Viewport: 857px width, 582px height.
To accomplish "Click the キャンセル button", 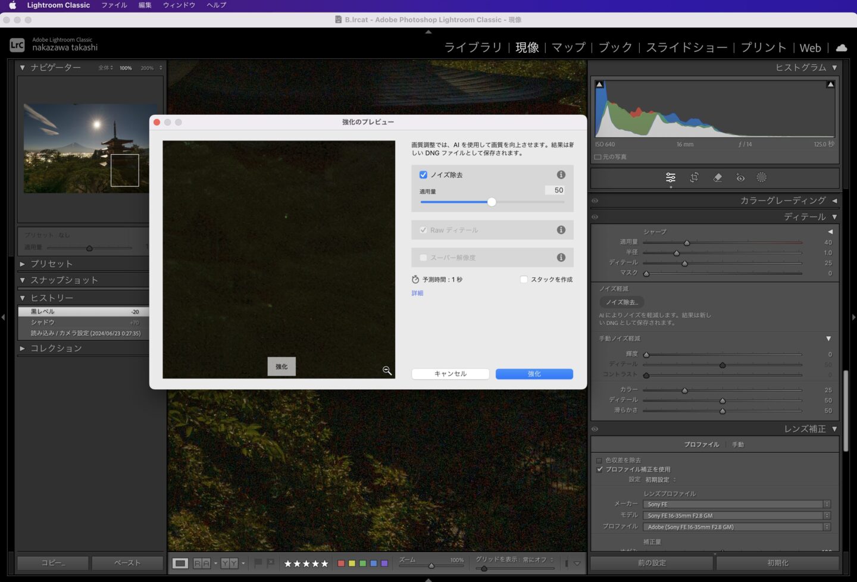I will (x=450, y=374).
